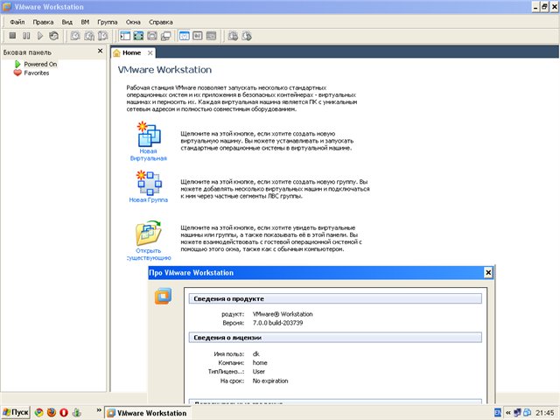Select Favorites in the sidebar

[37, 73]
